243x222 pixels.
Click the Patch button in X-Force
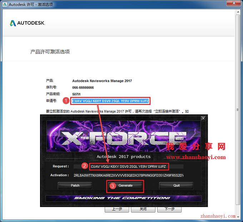pos(75,186)
